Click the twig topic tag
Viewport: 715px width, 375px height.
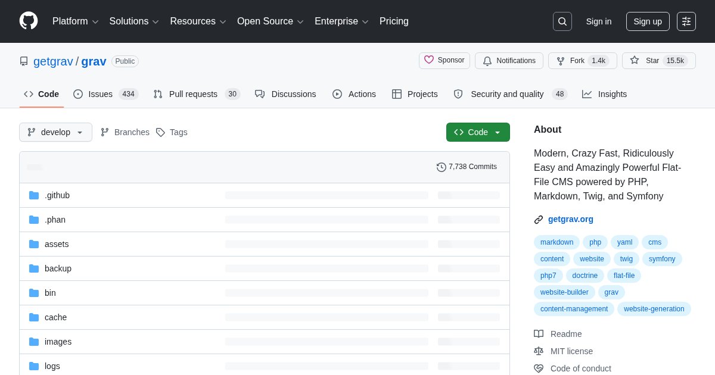(626, 259)
